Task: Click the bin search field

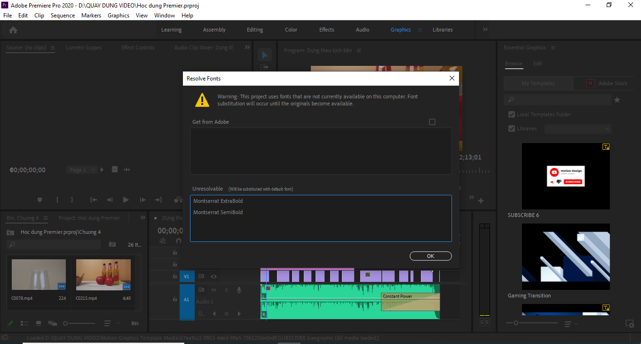Action: coord(54,245)
